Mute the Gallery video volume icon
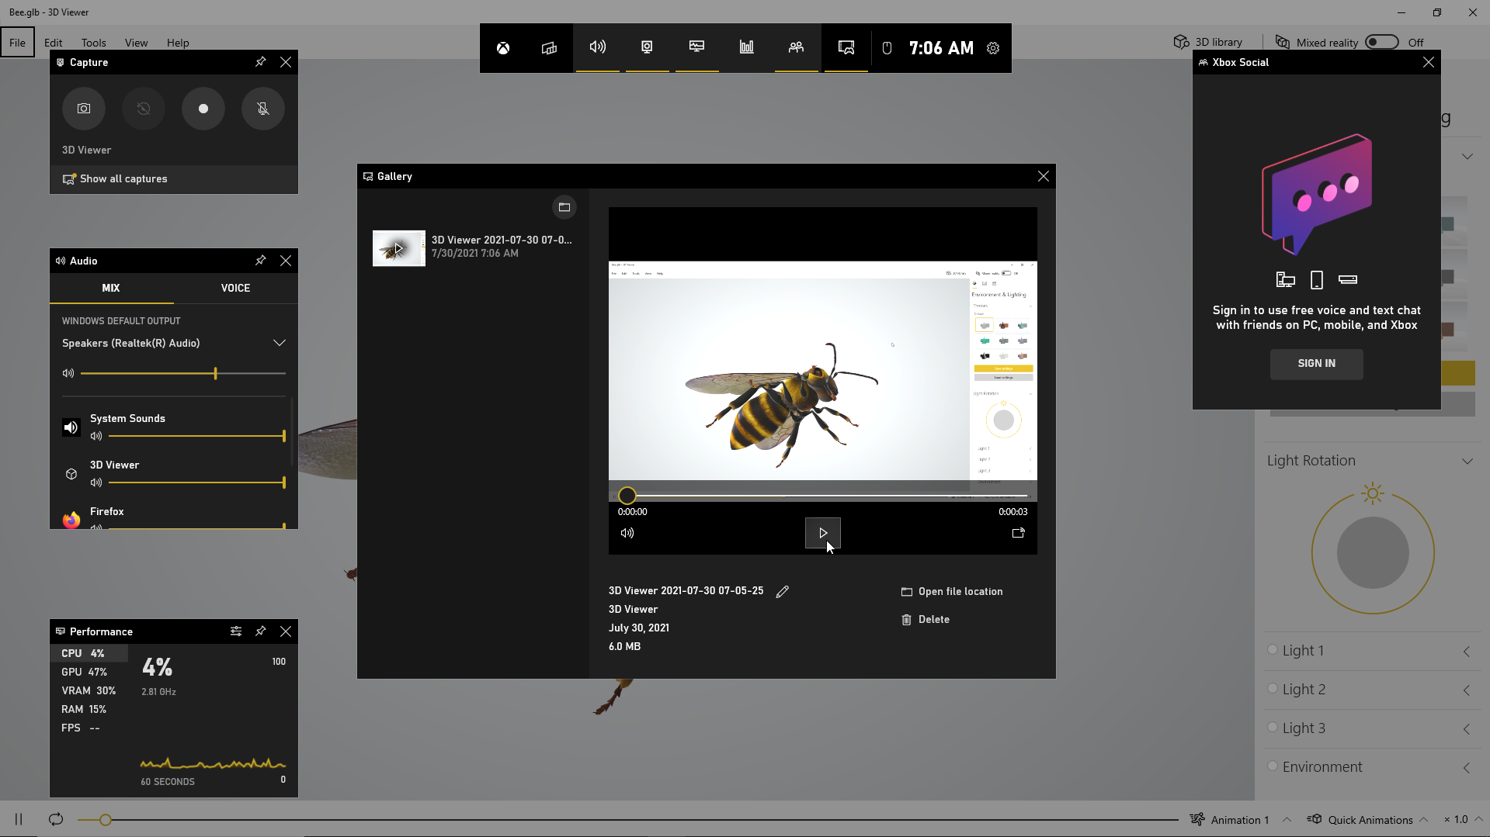 pos(627,533)
